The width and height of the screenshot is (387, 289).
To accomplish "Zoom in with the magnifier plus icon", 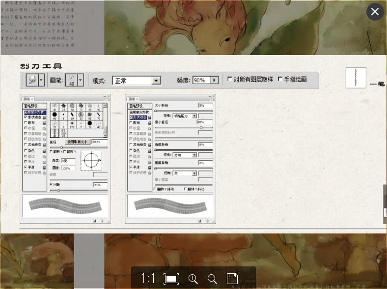I will (193, 279).
